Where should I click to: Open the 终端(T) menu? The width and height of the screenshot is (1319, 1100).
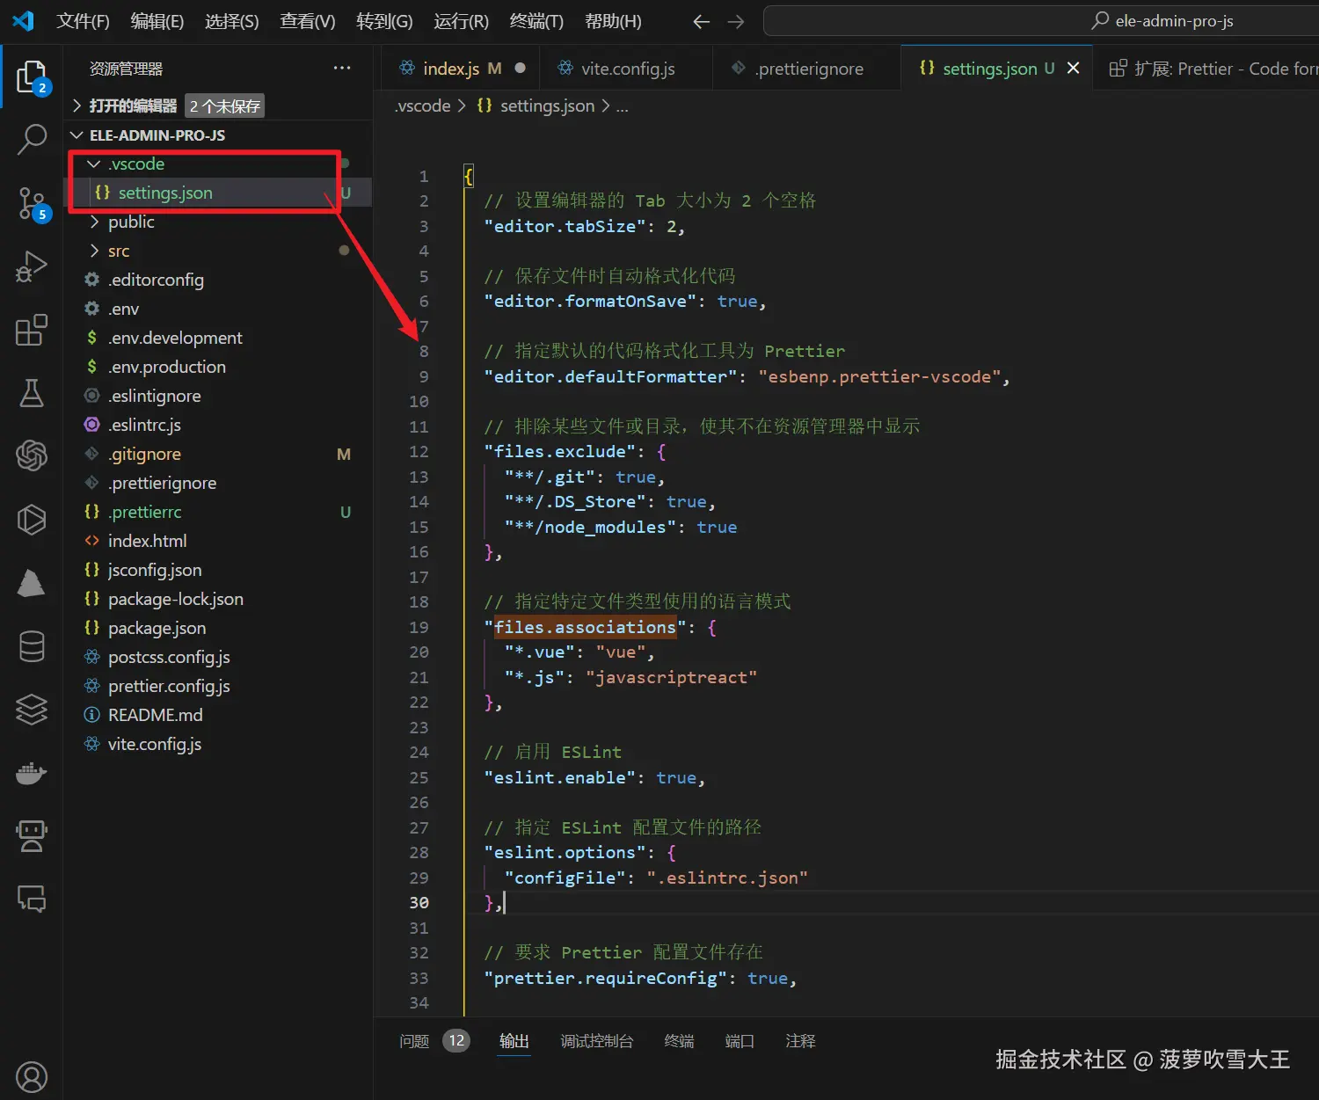point(536,22)
